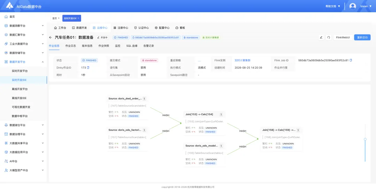Open the user avatar icon
The image size is (376, 191).
[x=352, y=6]
